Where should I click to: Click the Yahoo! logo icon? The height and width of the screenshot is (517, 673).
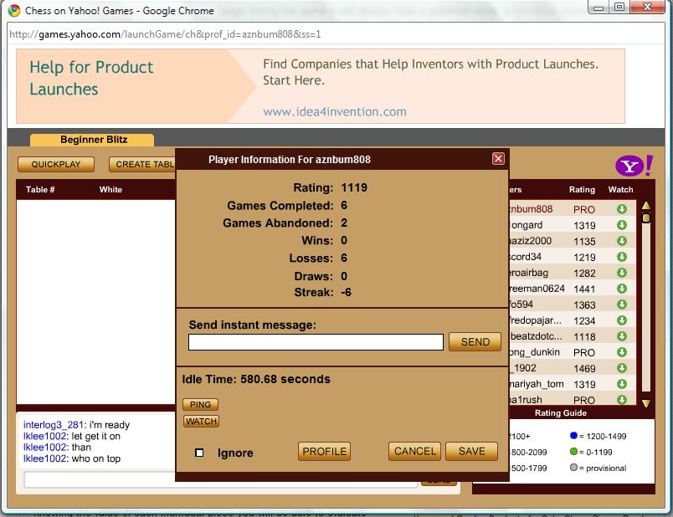click(634, 166)
